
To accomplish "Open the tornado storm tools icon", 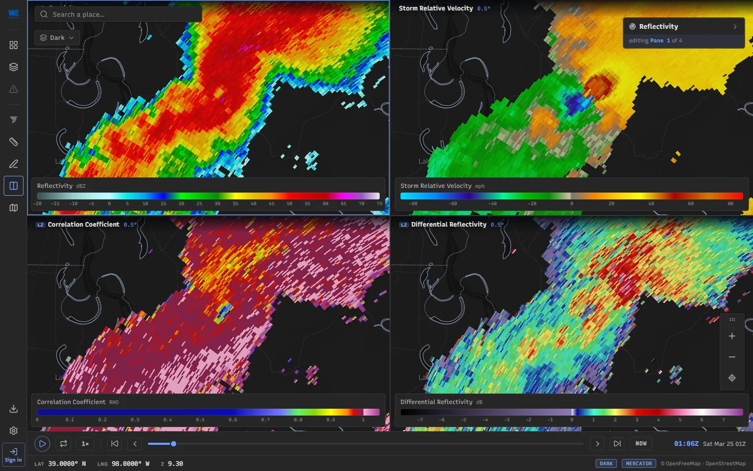I will 14,120.
